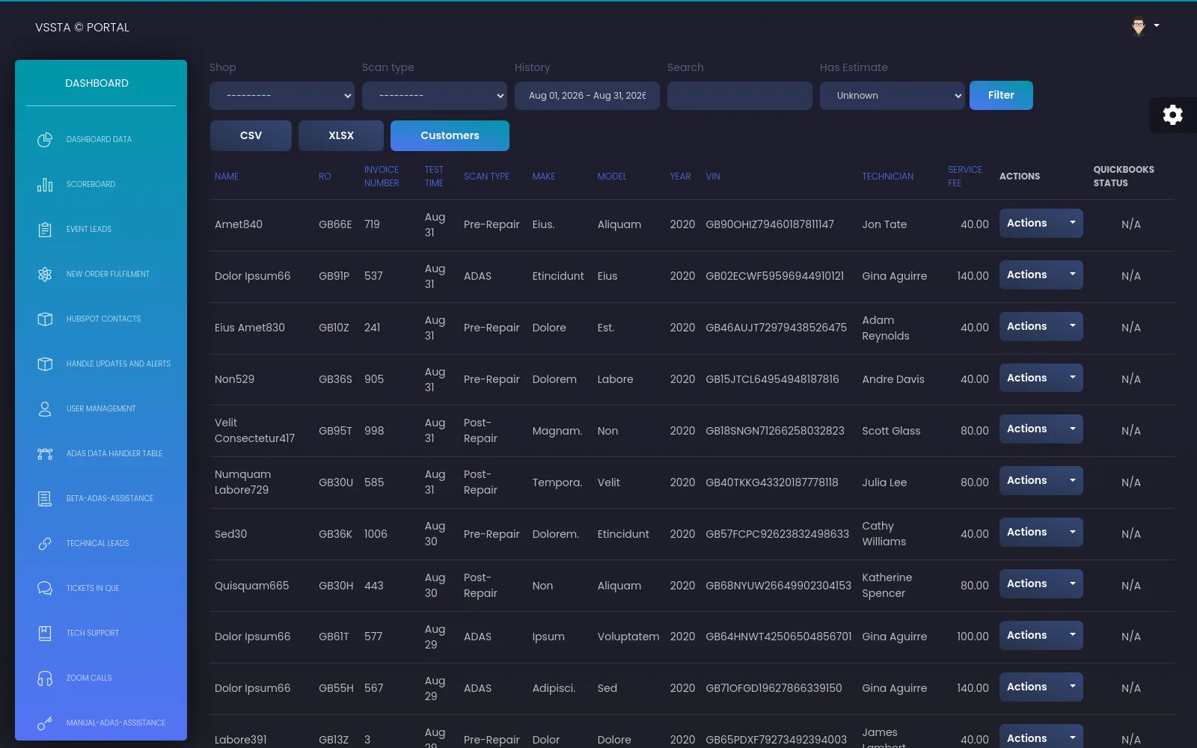Click the Technical Leads link icon
This screenshot has height=748, width=1197.
point(45,544)
